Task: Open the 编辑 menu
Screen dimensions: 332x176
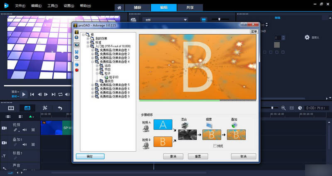Action: click(x=36, y=6)
